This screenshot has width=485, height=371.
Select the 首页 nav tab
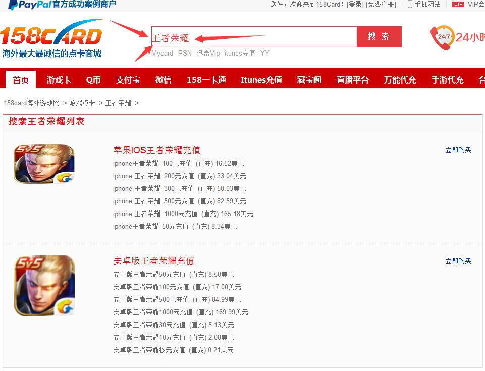(x=21, y=80)
